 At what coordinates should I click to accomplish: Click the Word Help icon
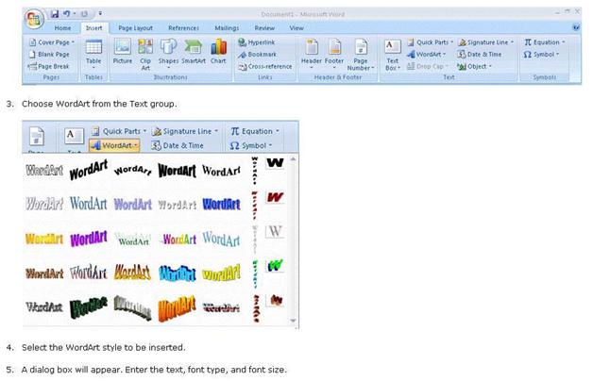point(576,27)
